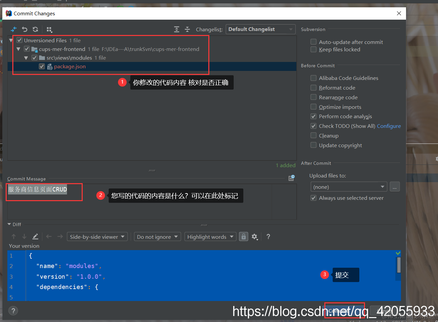Open the Changelist dropdown
The width and height of the screenshot is (438, 322).
[x=260, y=29]
